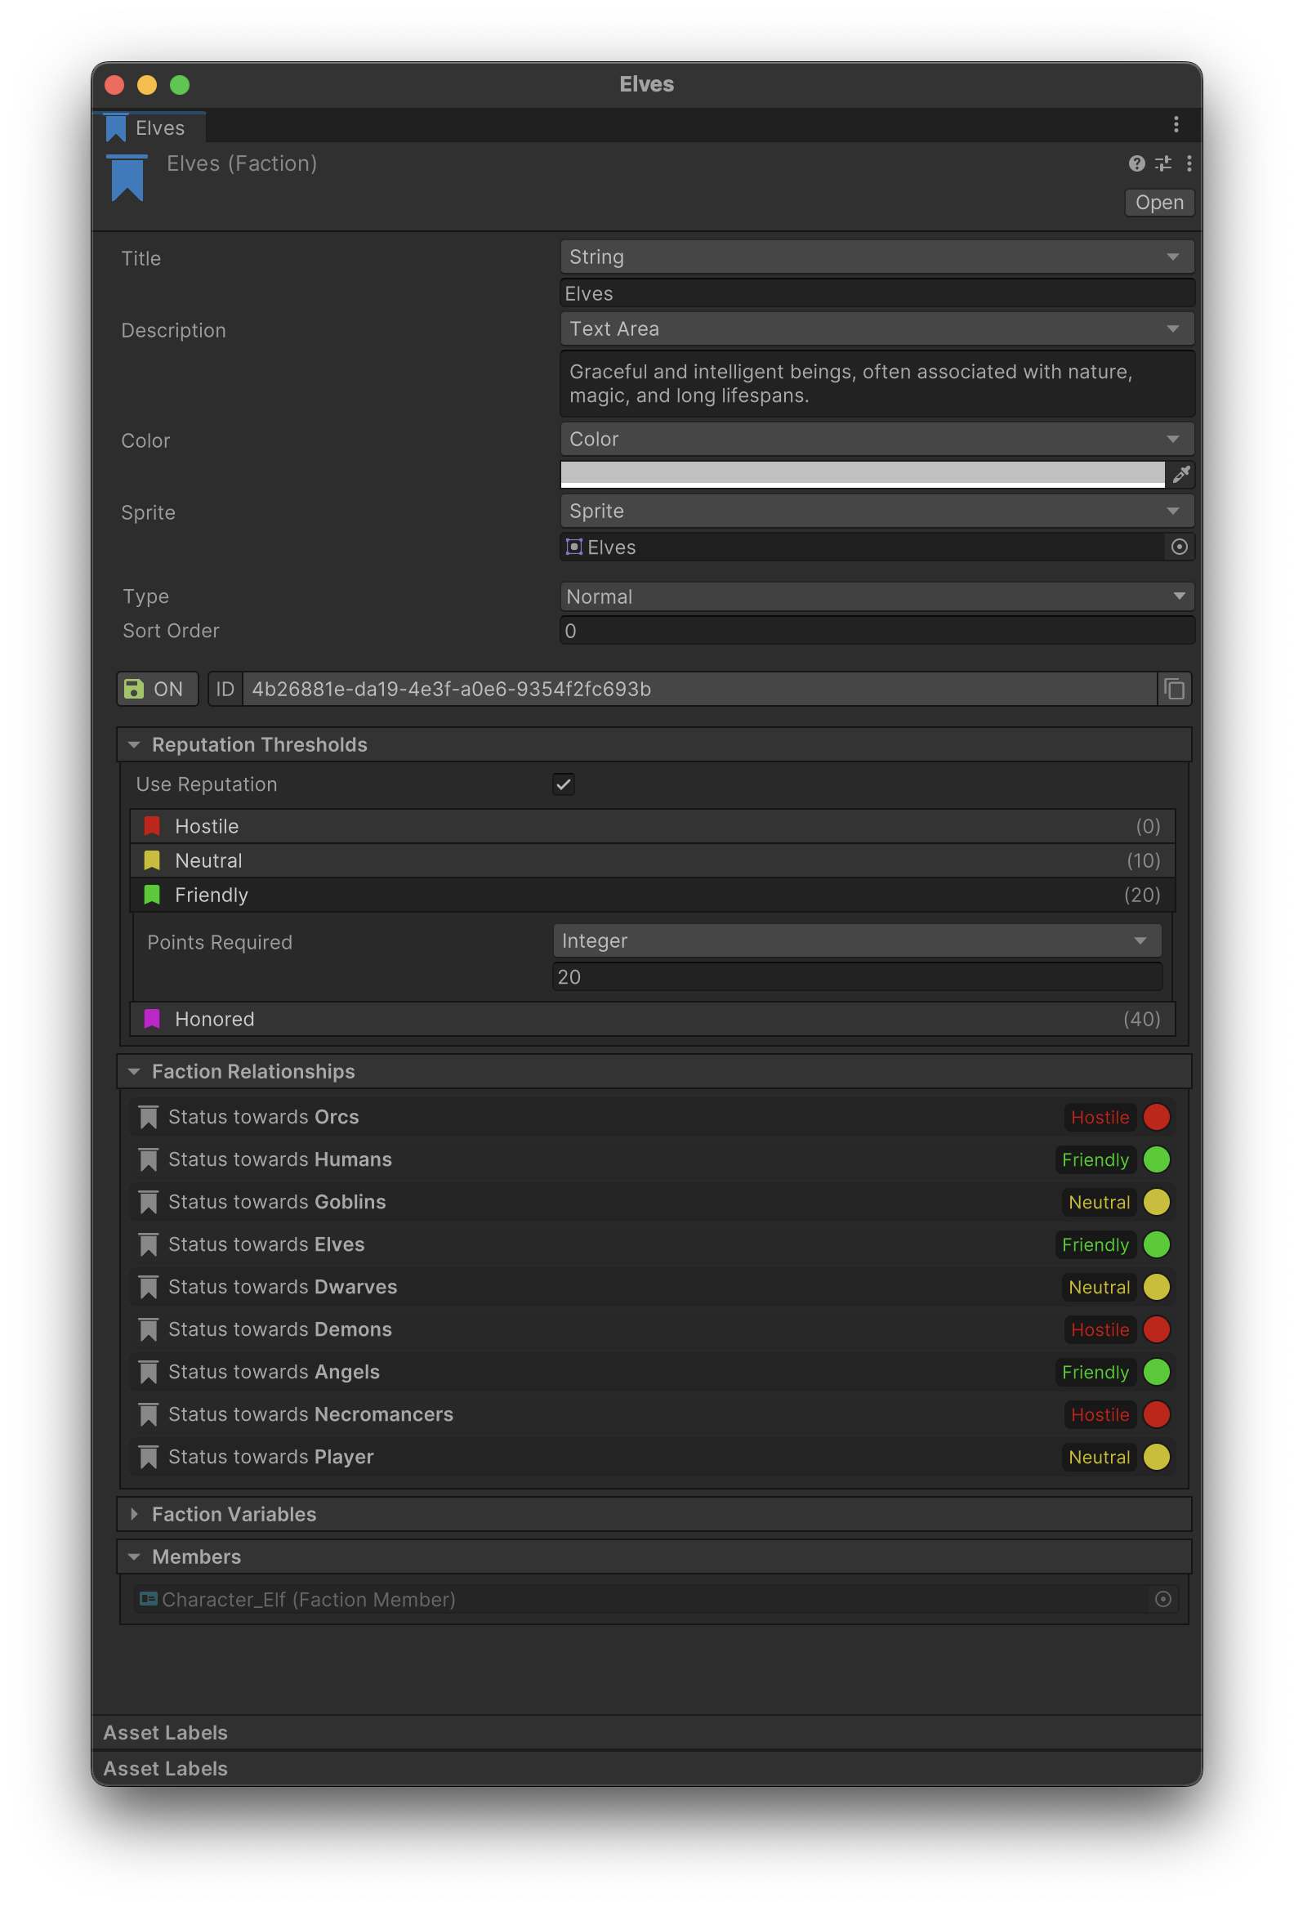Open the help icon for Elves Faction
Viewport: 1294px width, 1907px height.
pos(1136,164)
